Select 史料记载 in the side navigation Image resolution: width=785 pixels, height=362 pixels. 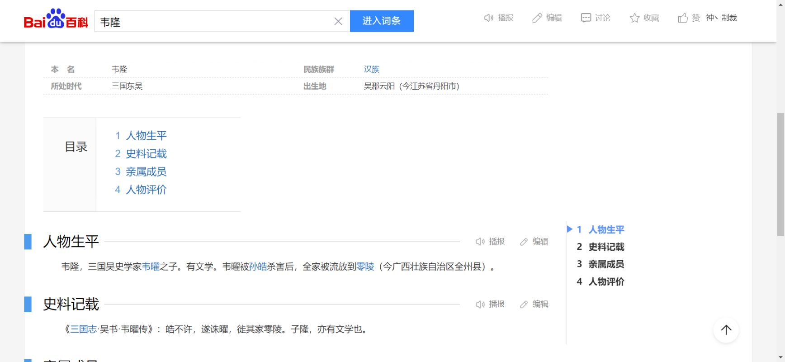pos(606,247)
